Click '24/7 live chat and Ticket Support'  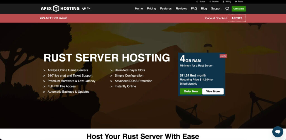click(x=70, y=75)
